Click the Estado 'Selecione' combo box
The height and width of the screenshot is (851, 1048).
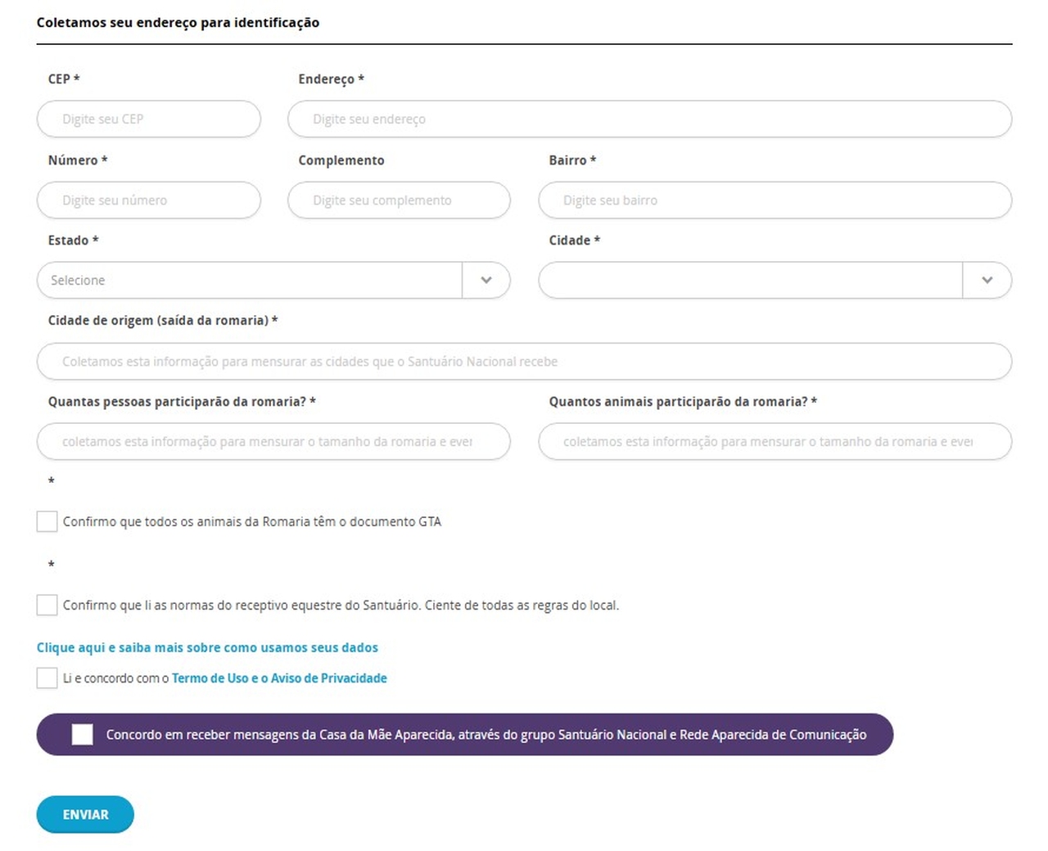[250, 281]
